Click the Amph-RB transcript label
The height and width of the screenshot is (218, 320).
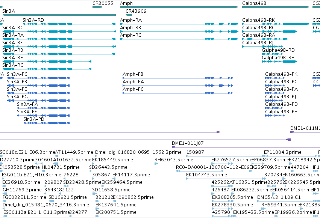(x=130, y=28)
